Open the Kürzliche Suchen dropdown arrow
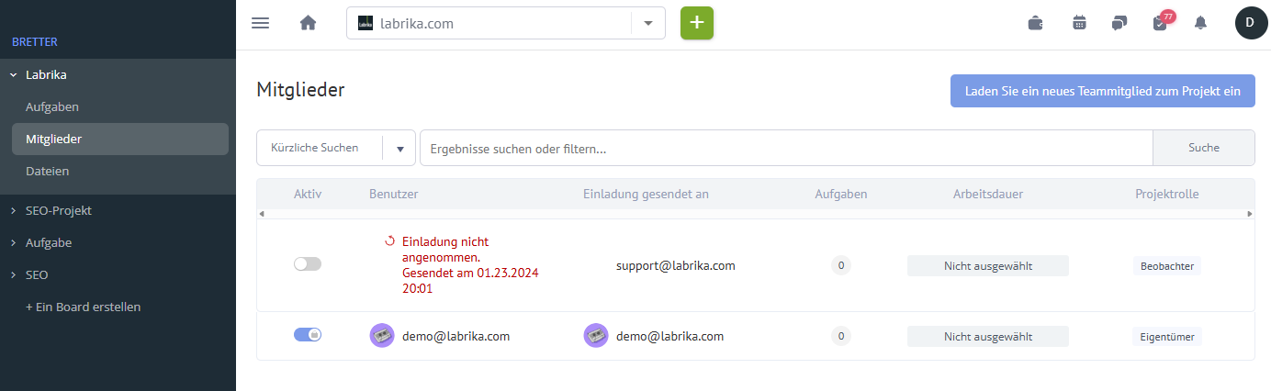The image size is (1271, 391). [399, 148]
